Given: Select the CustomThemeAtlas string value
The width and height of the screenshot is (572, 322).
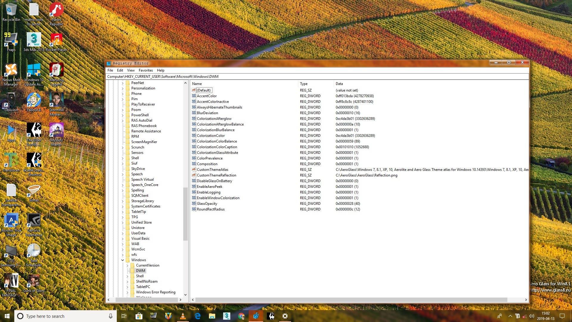Looking at the screenshot, I should tap(212, 170).
